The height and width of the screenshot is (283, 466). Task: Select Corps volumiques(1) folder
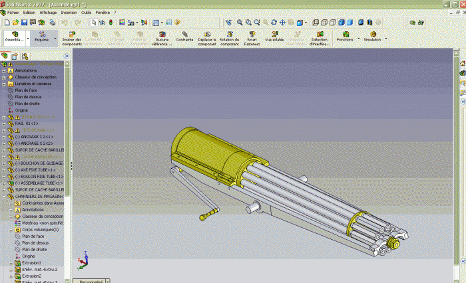pos(41,230)
